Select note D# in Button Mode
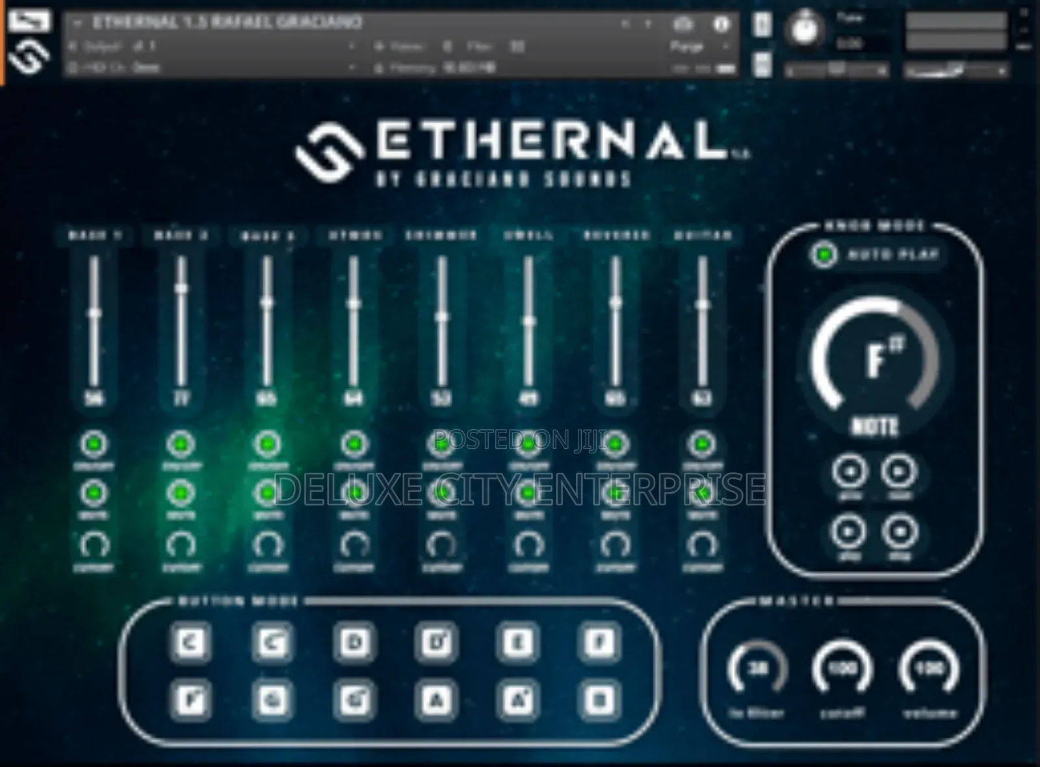Screen dimensions: 1040x767 (435, 642)
